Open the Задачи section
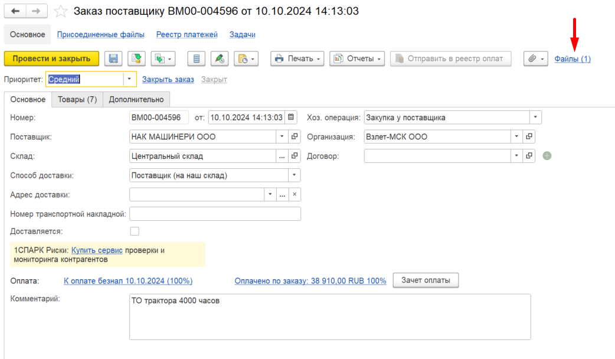The width and height of the screenshot is (615, 359). pos(243,34)
